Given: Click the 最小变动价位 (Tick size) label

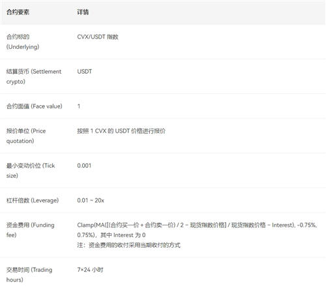Looking at the screenshot, I should tap(31, 170).
